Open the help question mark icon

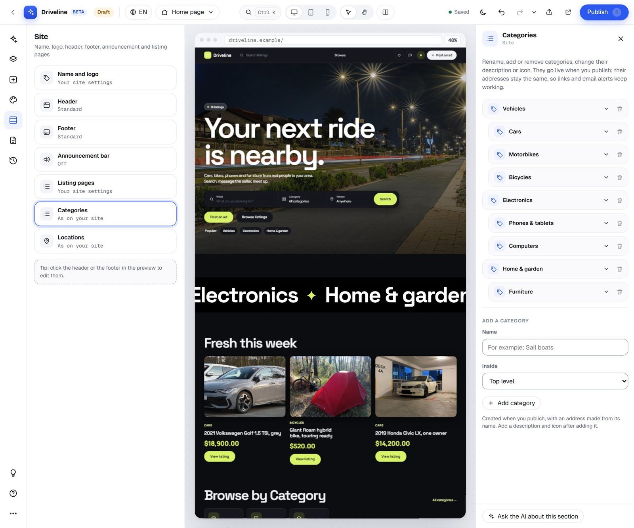coord(13,493)
